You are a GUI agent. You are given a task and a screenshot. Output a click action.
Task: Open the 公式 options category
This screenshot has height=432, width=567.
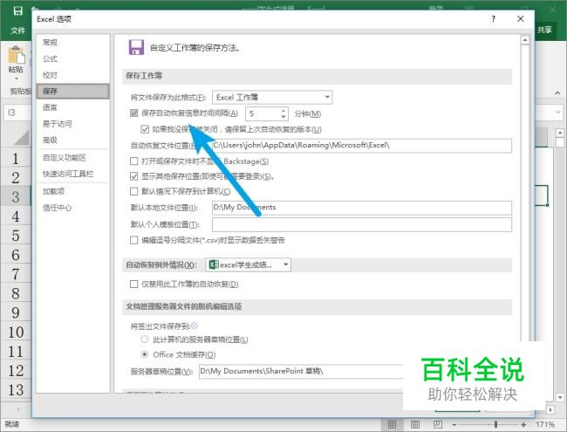50,58
